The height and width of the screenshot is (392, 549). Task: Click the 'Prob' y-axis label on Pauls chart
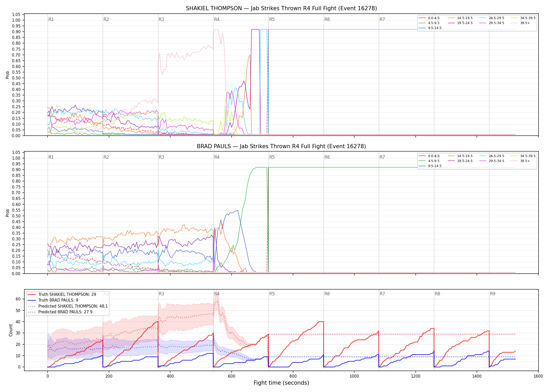tap(8, 213)
